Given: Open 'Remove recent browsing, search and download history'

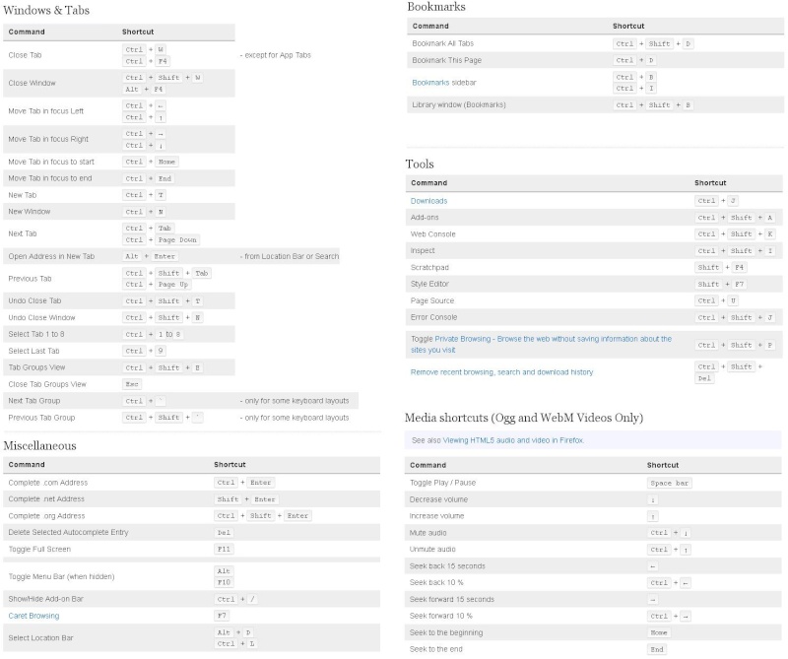Looking at the screenshot, I should (501, 372).
